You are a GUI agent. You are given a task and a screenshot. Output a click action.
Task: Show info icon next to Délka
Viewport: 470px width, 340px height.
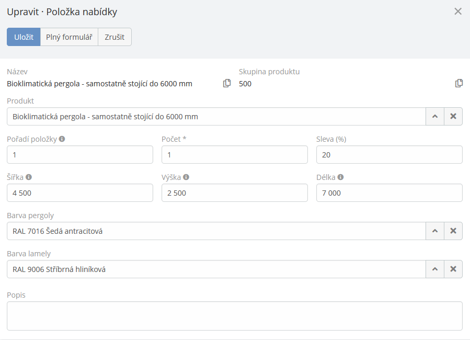tap(340, 177)
